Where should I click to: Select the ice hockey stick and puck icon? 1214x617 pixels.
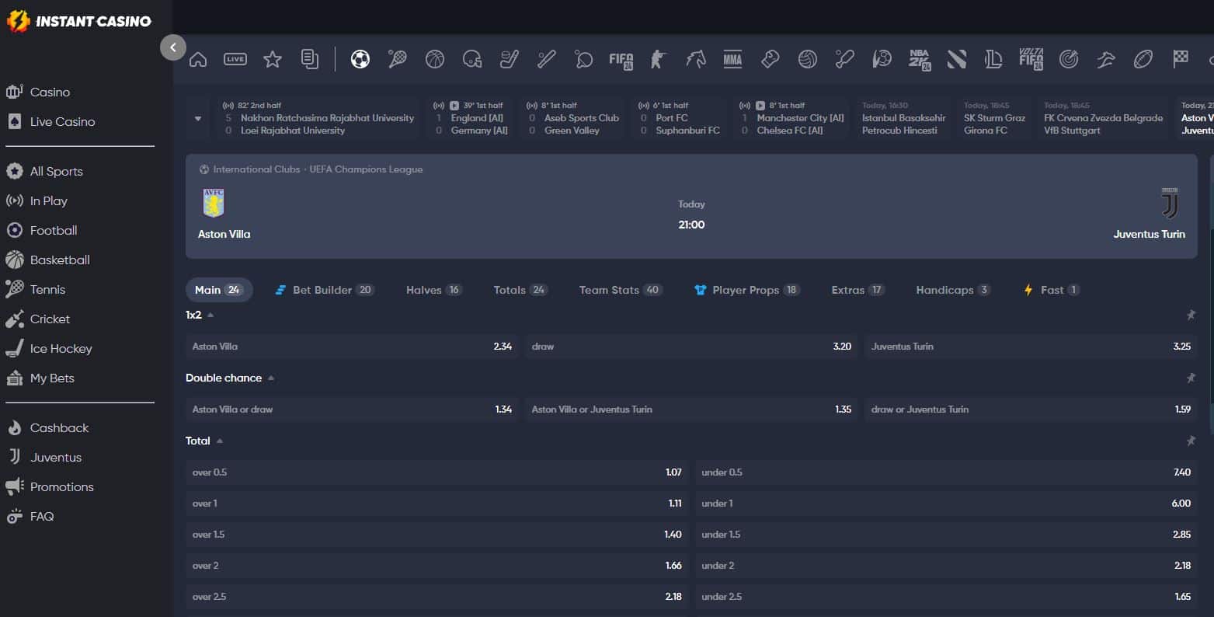pos(510,59)
